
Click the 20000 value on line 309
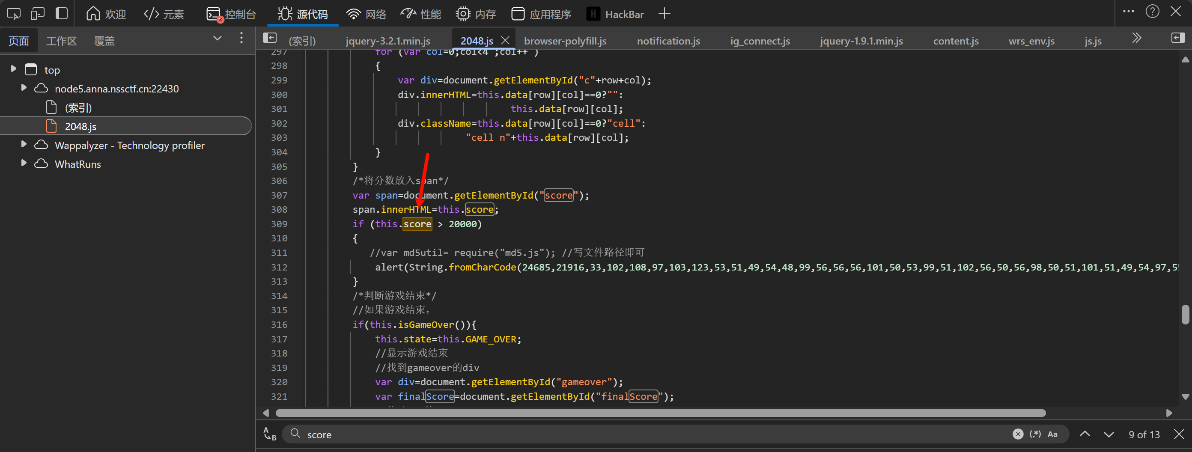(x=462, y=224)
